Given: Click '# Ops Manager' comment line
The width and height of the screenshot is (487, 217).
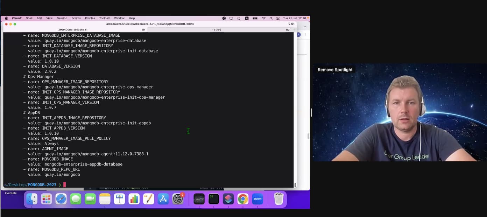Looking at the screenshot, I should tap(38, 77).
